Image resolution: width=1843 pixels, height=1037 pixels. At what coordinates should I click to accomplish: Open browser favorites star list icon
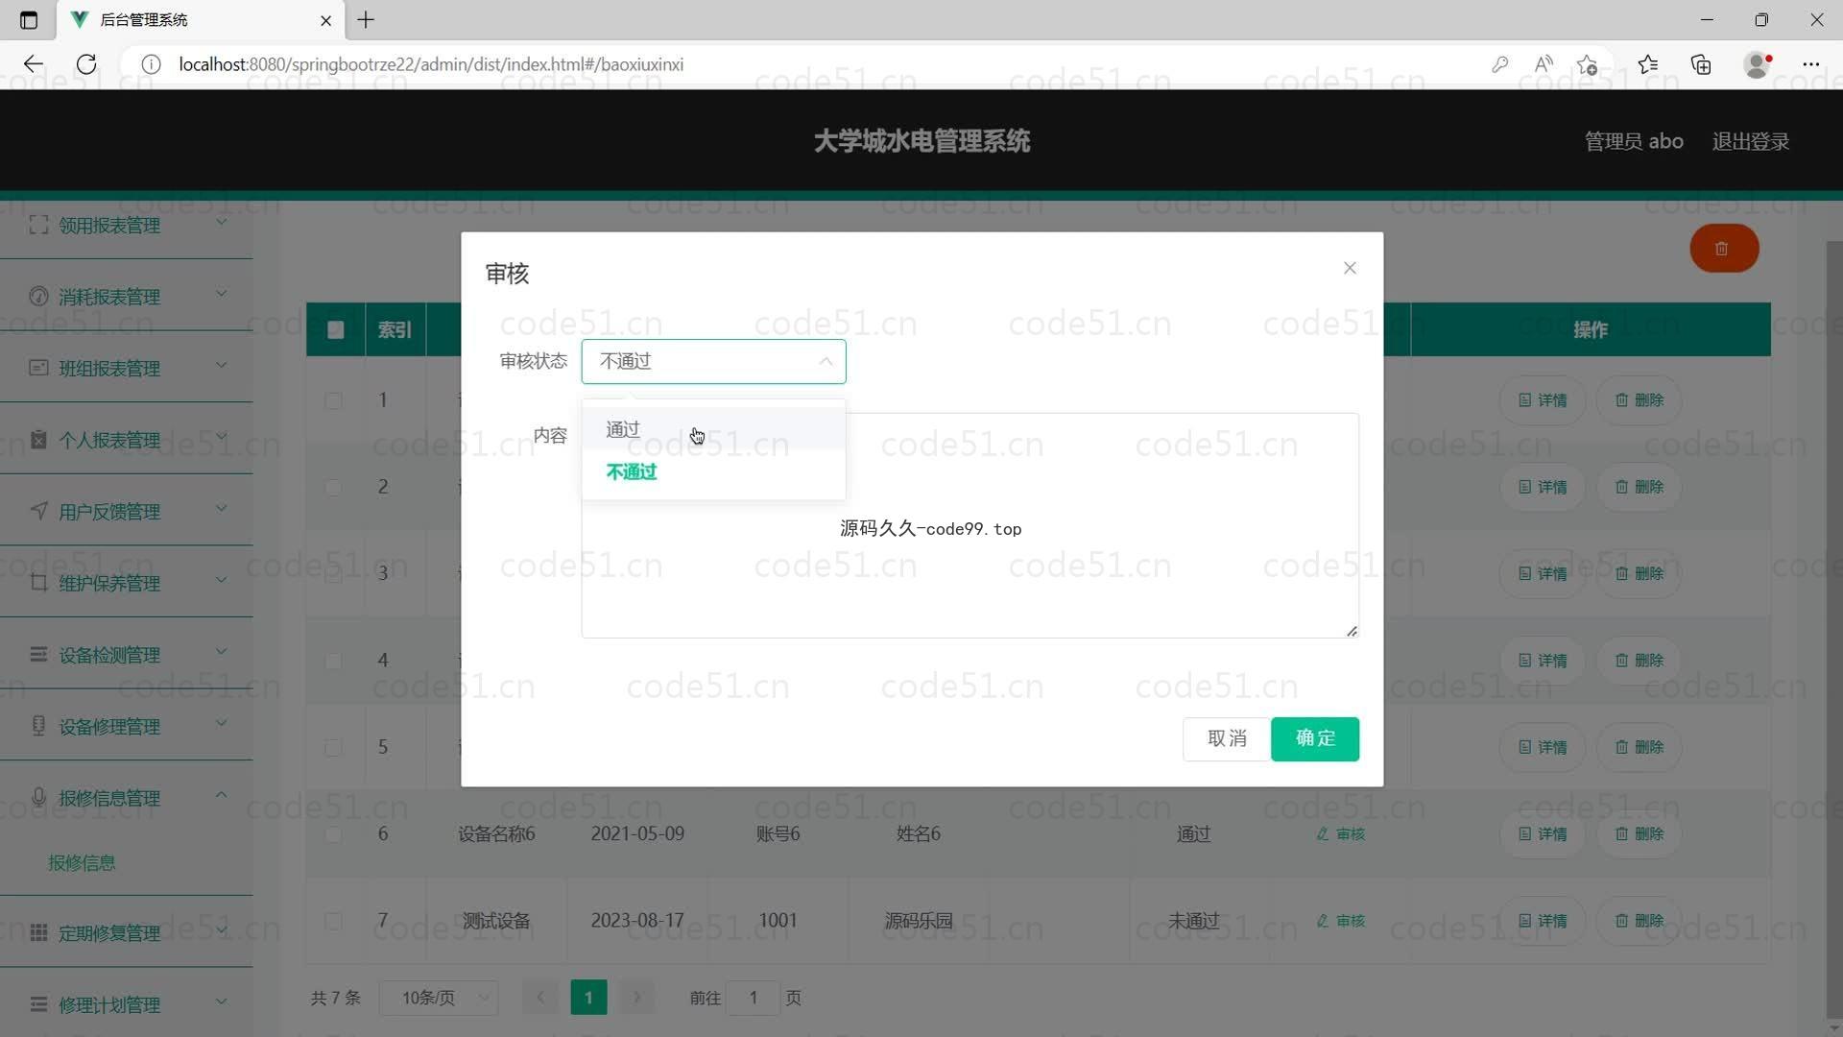[1648, 64]
